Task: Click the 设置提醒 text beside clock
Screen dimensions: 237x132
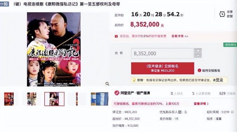Action: (230, 14)
